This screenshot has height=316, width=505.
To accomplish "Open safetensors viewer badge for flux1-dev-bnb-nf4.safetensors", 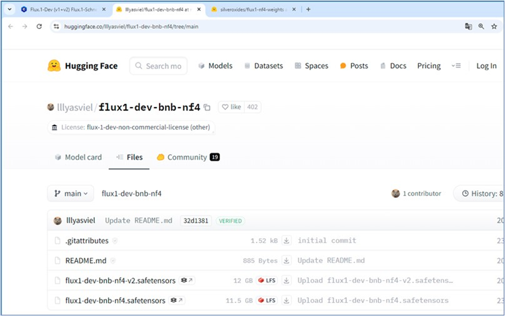I will [177, 300].
